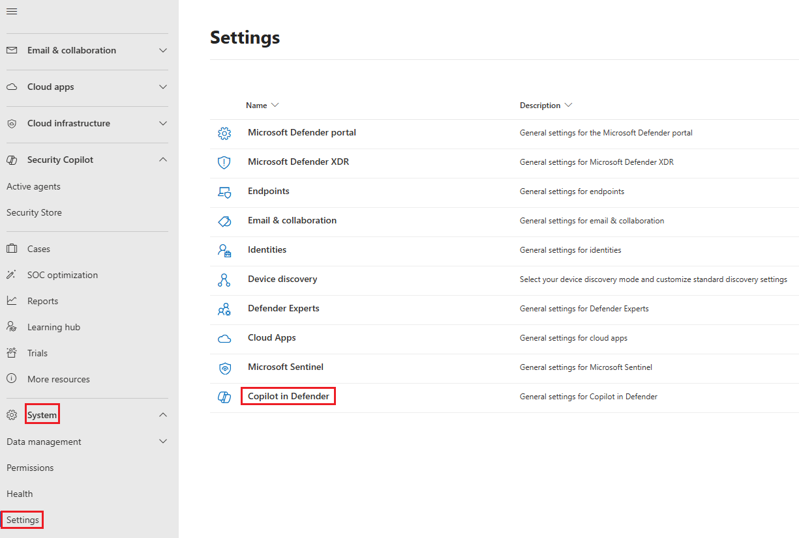Open Cloud Apps settings in list

[272, 337]
